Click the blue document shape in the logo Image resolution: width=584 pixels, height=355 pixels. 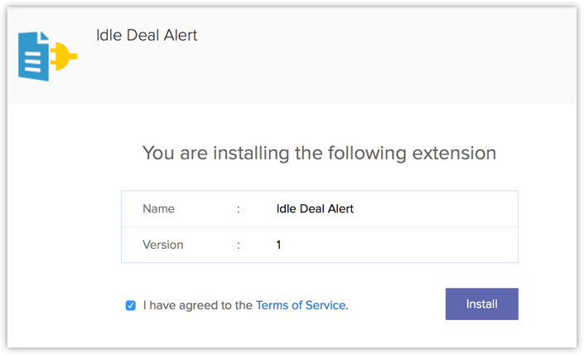tap(34, 56)
